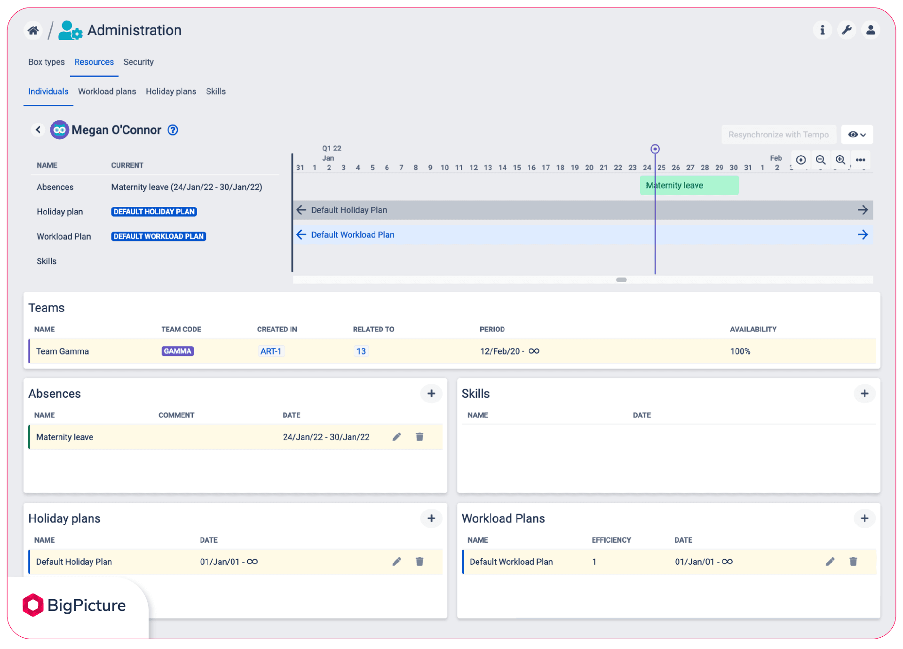Open the user profile icon
This screenshot has width=903, height=649.
click(871, 30)
